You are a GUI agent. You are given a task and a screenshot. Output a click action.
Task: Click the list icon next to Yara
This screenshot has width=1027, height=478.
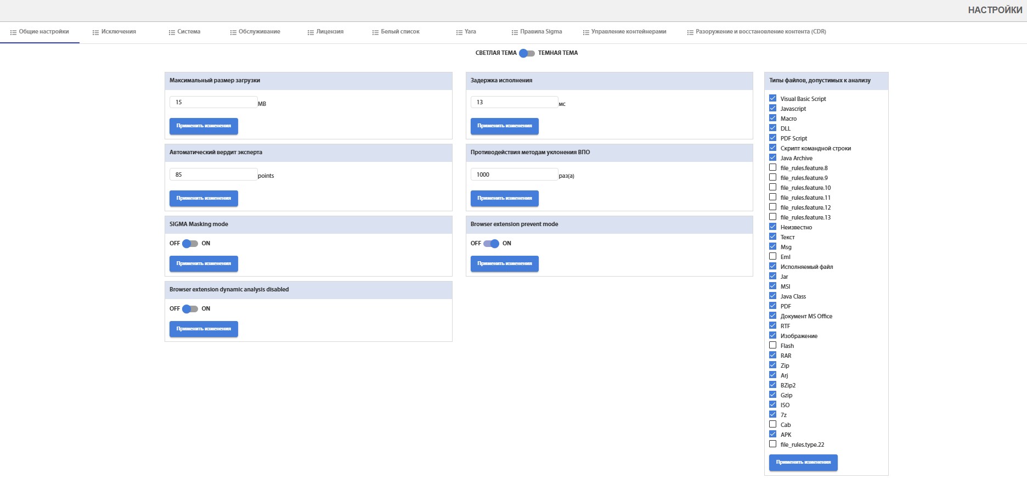point(459,32)
